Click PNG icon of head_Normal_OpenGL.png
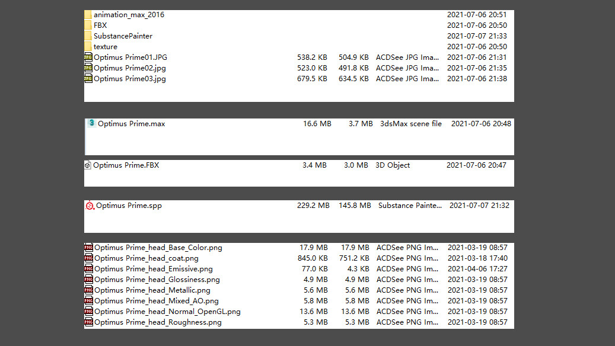 pyautogui.click(x=88, y=311)
